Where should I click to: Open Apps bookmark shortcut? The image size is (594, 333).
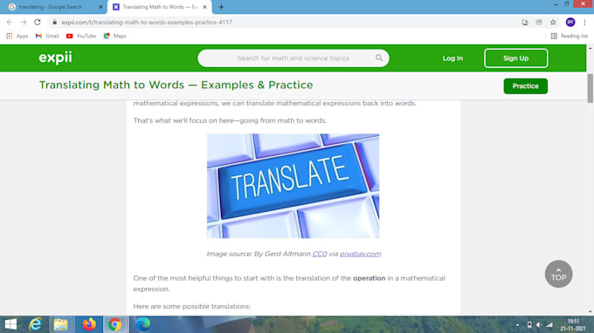(17, 36)
